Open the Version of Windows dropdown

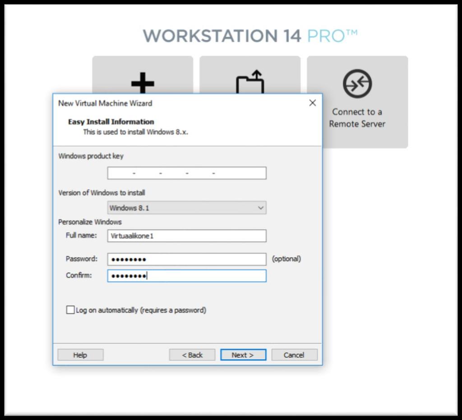187,208
